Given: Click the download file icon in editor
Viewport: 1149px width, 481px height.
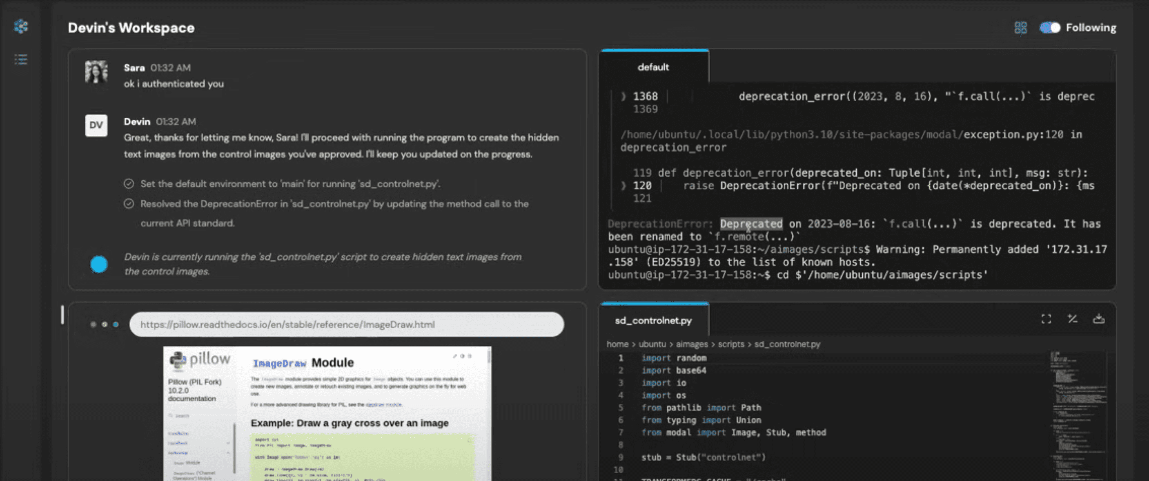Looking at the screenshot, I should (1099, 319).
